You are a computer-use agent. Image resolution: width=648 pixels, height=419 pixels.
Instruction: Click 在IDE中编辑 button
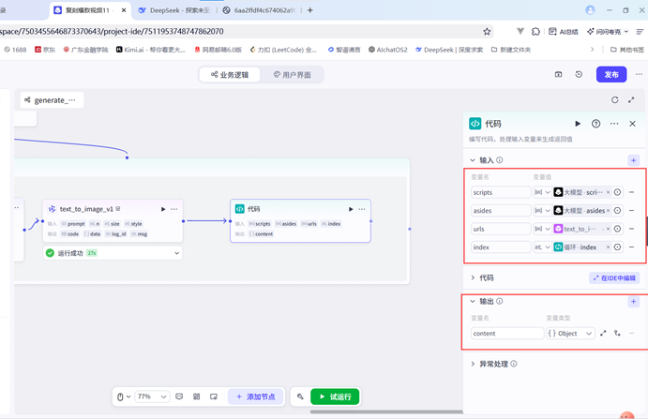(614, 277)
